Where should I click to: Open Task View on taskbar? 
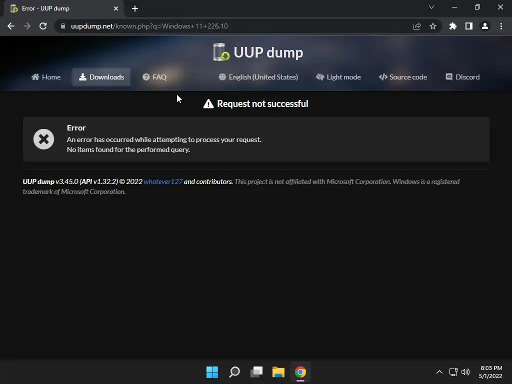(256, 372)
